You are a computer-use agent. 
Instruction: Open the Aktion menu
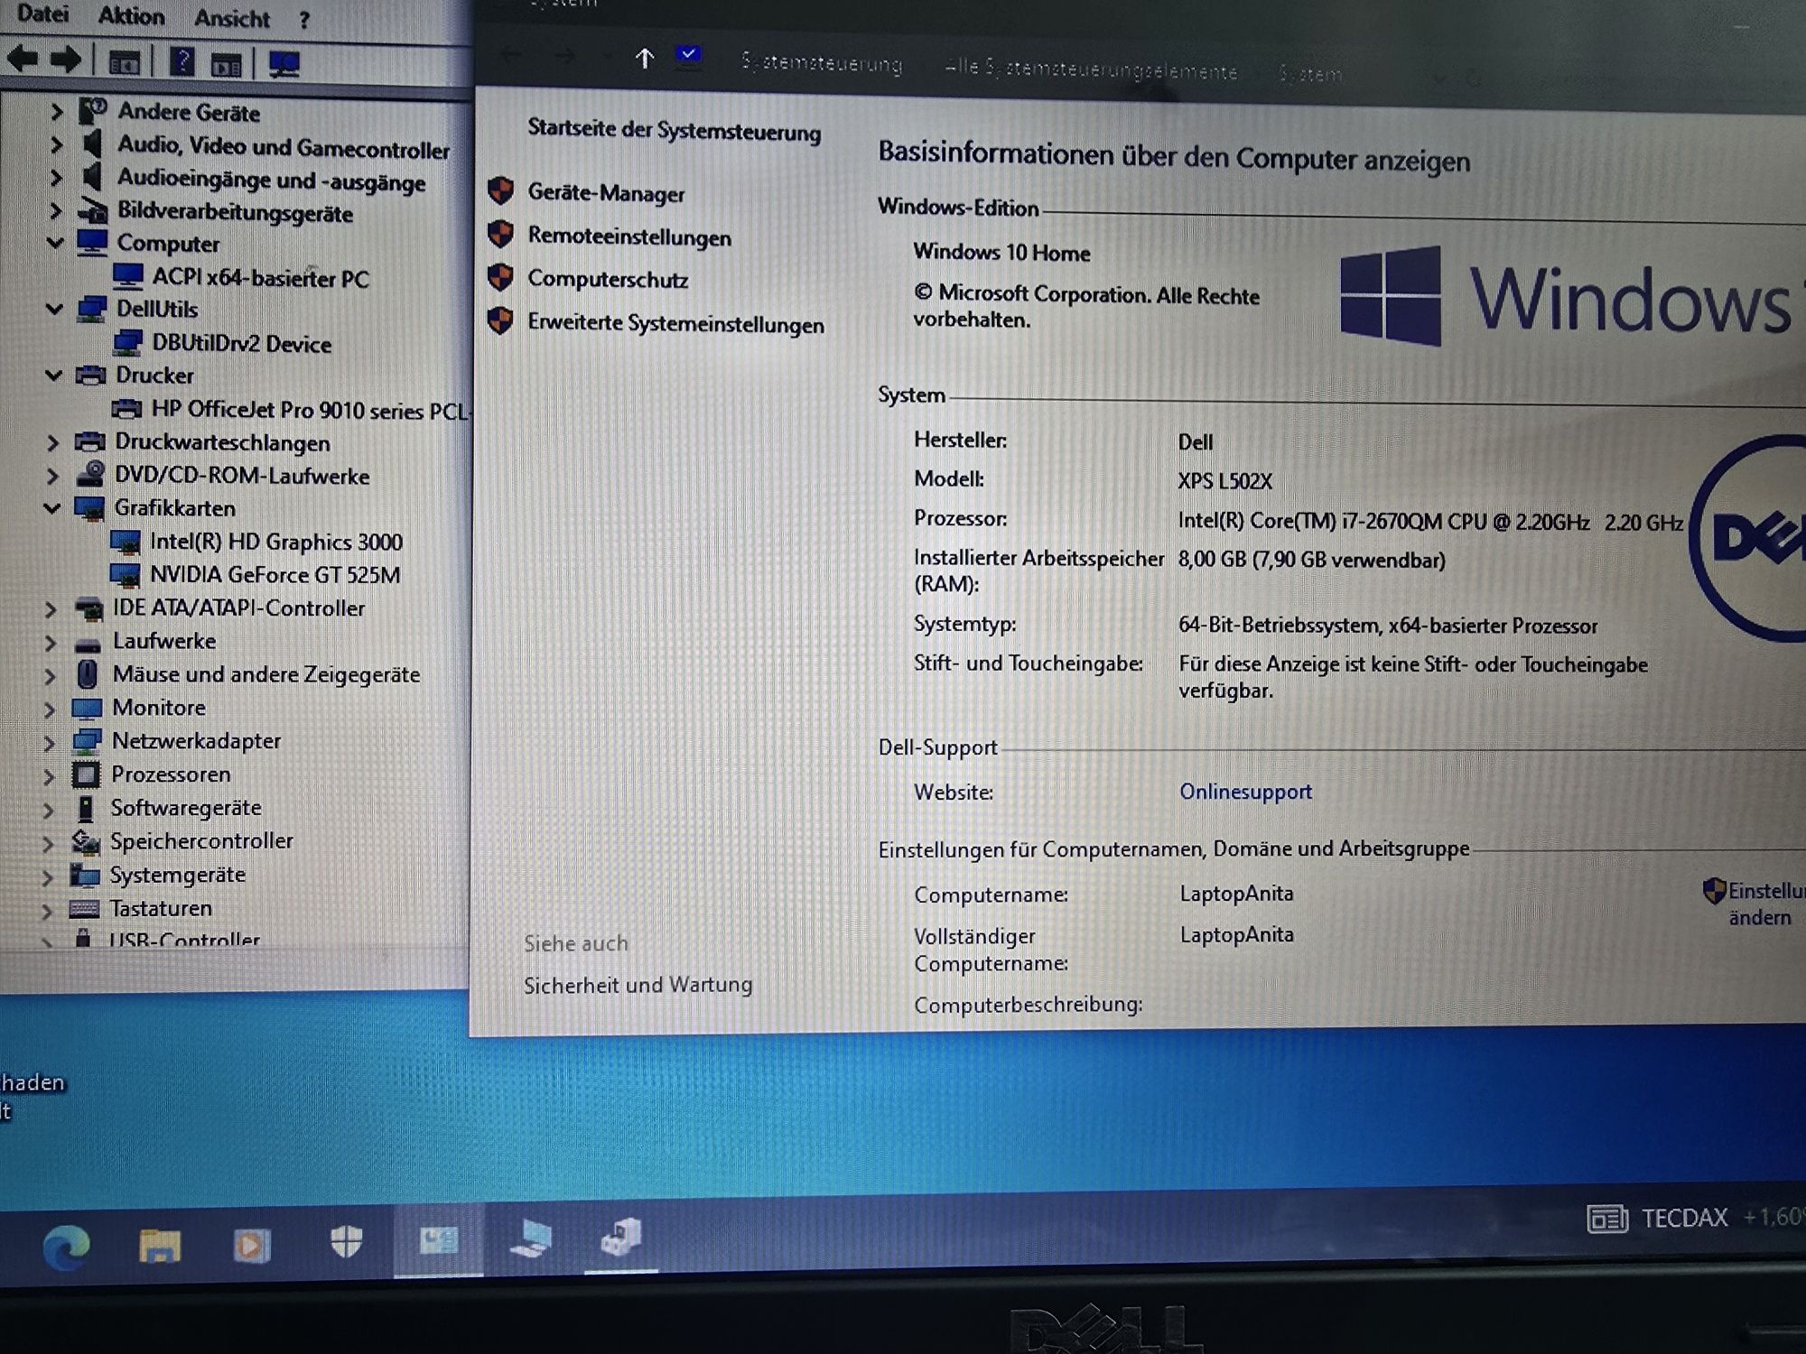click(132, 16)
